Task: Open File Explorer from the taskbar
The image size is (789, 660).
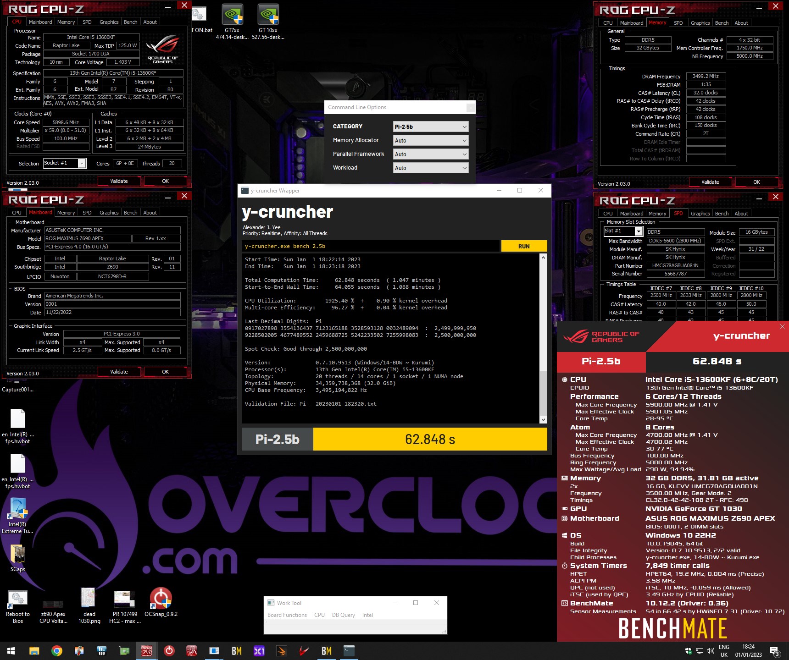Action: 34,651
